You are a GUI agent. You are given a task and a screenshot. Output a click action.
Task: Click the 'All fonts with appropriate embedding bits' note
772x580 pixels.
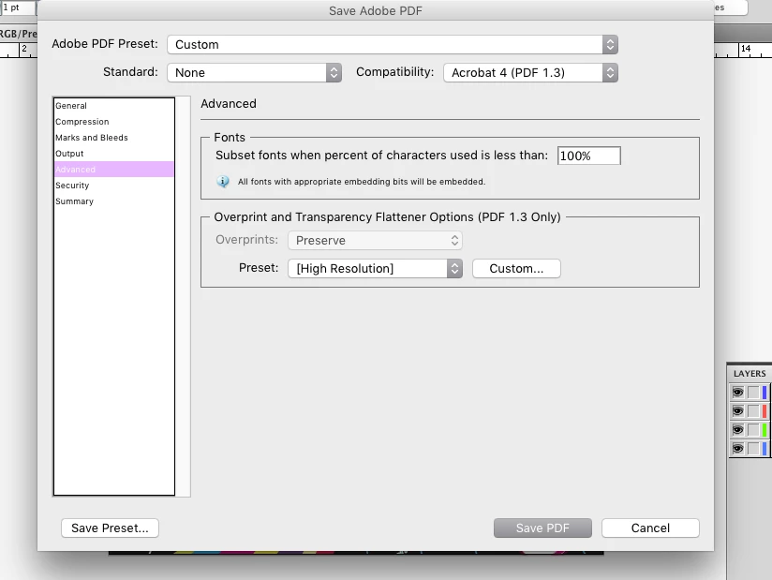coord(362,182)
